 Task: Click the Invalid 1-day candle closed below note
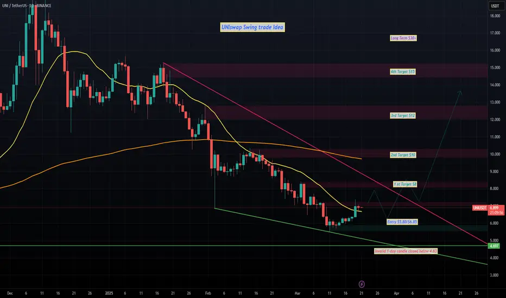pyautogui.click(x=406, y=251)
